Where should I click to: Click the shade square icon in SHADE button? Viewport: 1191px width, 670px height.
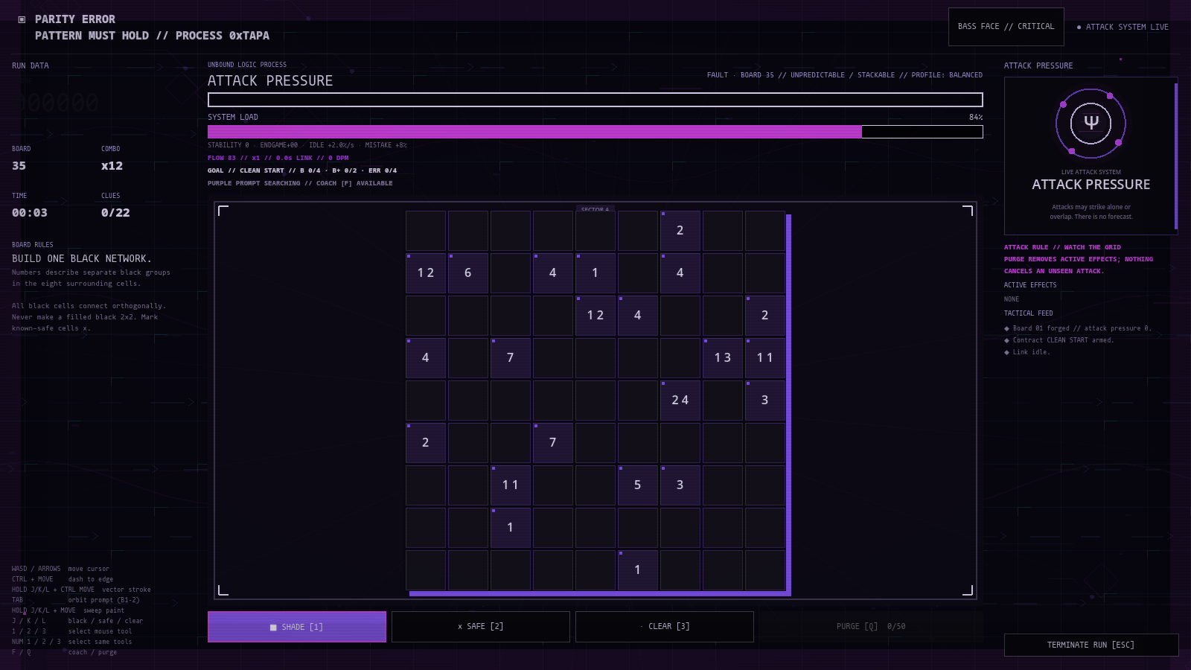coord(273,628)
